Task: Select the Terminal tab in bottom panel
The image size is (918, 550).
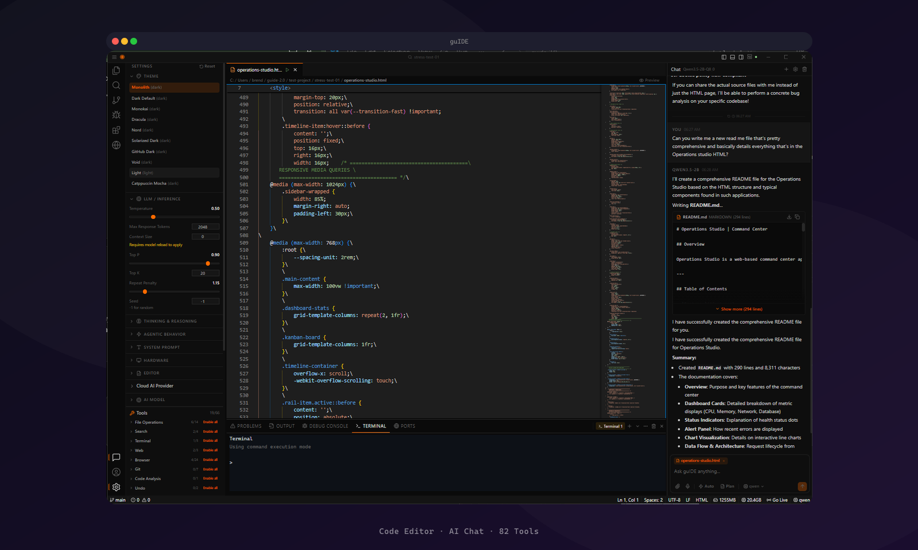Action: coord(371,426)
